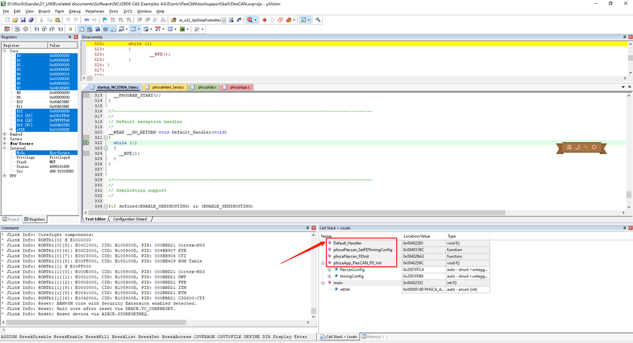
Task: Reset the CPU with the RST icon
Action: click(x=7, y=29)
